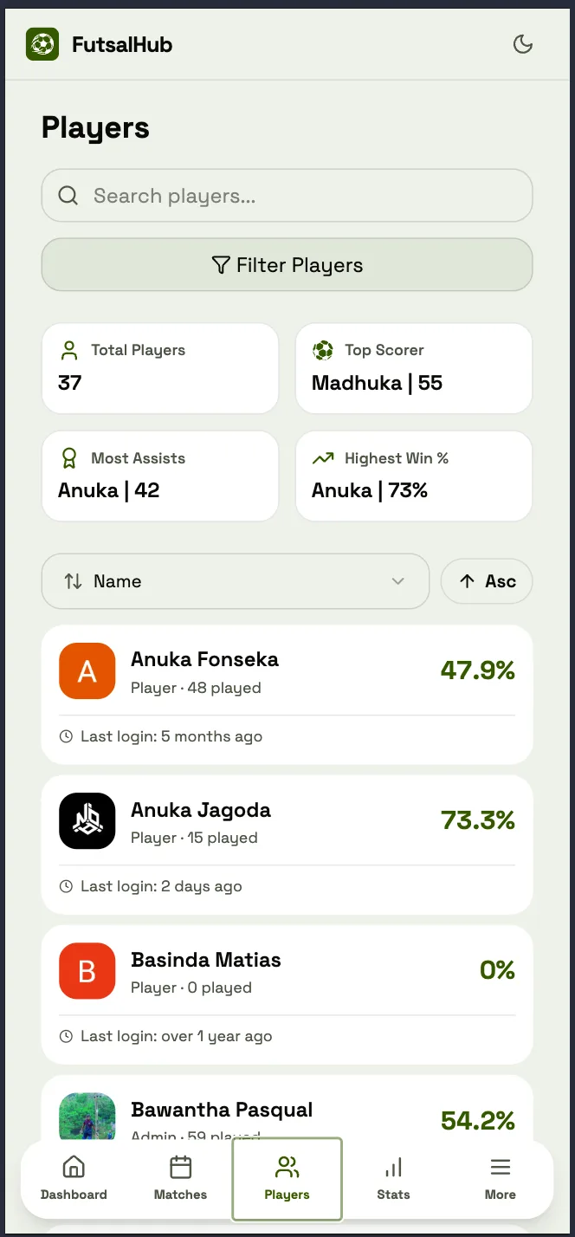The height and width of the screenshot is (1237, 575).
Task: Expand the Name sort dropdown
Action: (236, 581)
